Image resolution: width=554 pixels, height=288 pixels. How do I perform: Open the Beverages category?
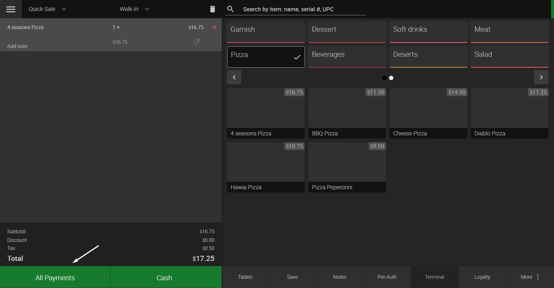point(347,57)
